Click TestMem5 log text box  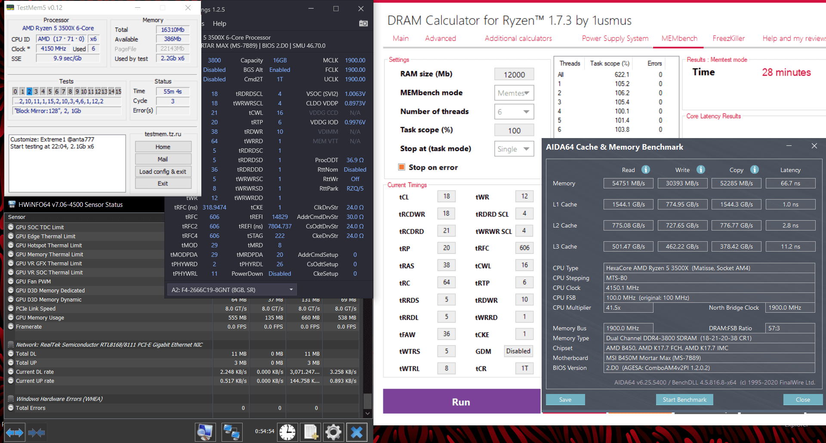coord(67,163)
